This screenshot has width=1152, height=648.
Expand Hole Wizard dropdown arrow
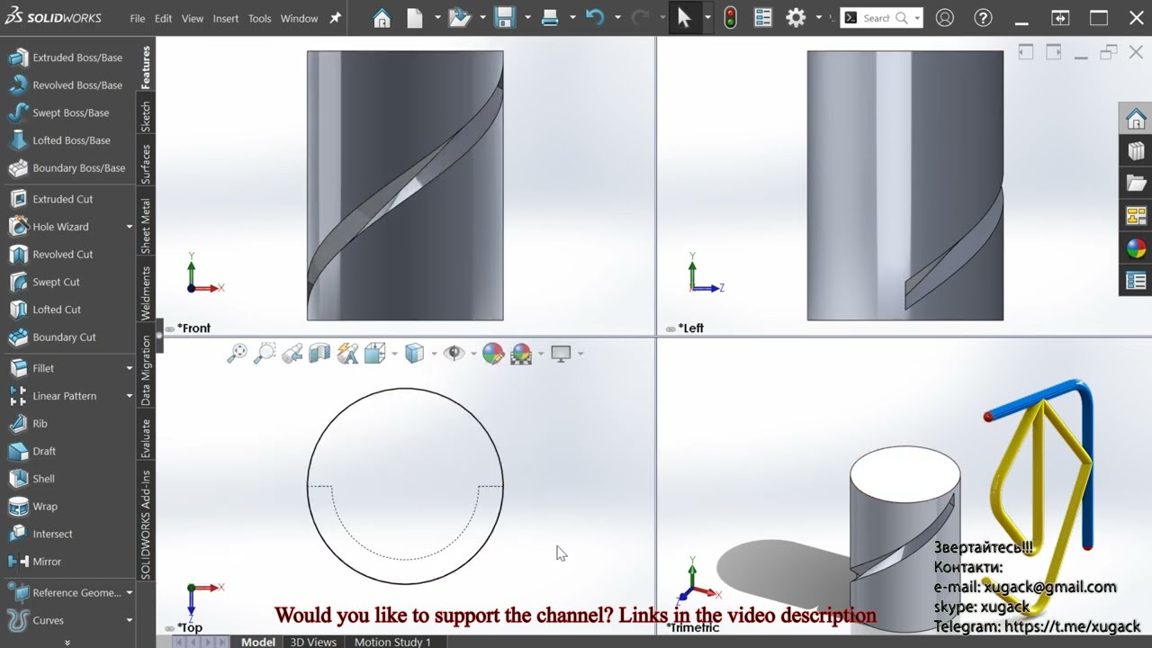point(130,227)
